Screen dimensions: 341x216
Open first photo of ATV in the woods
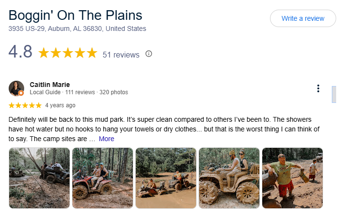coord(39,178)
